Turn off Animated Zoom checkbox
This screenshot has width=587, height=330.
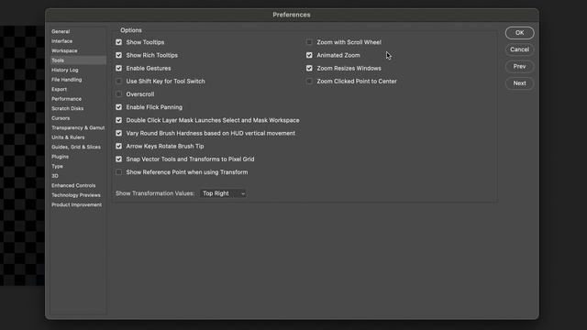click(x=309, y=55)
